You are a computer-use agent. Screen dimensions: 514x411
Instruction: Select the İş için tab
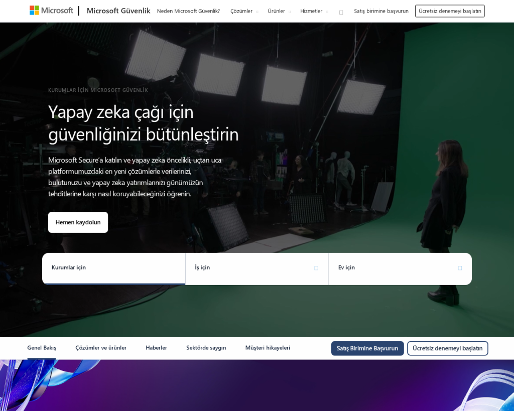click(x=256, y=269)
